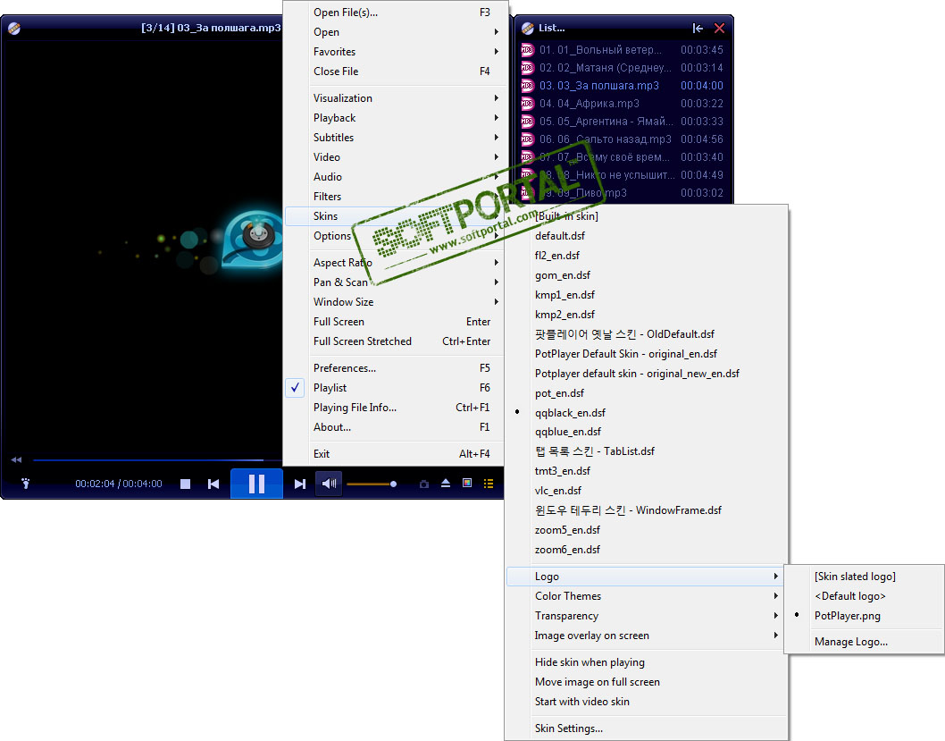The height and width of the screenshot is (741, 945).
Task: Expand the Window Size submenu
Action: pyautogui.click(x=394, y=302)
